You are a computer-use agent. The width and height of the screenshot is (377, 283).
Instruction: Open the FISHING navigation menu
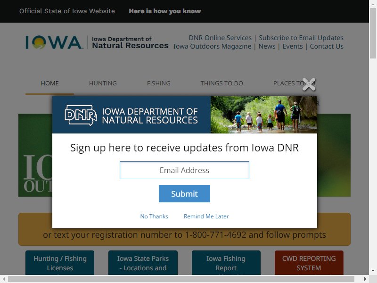(159, 83)
